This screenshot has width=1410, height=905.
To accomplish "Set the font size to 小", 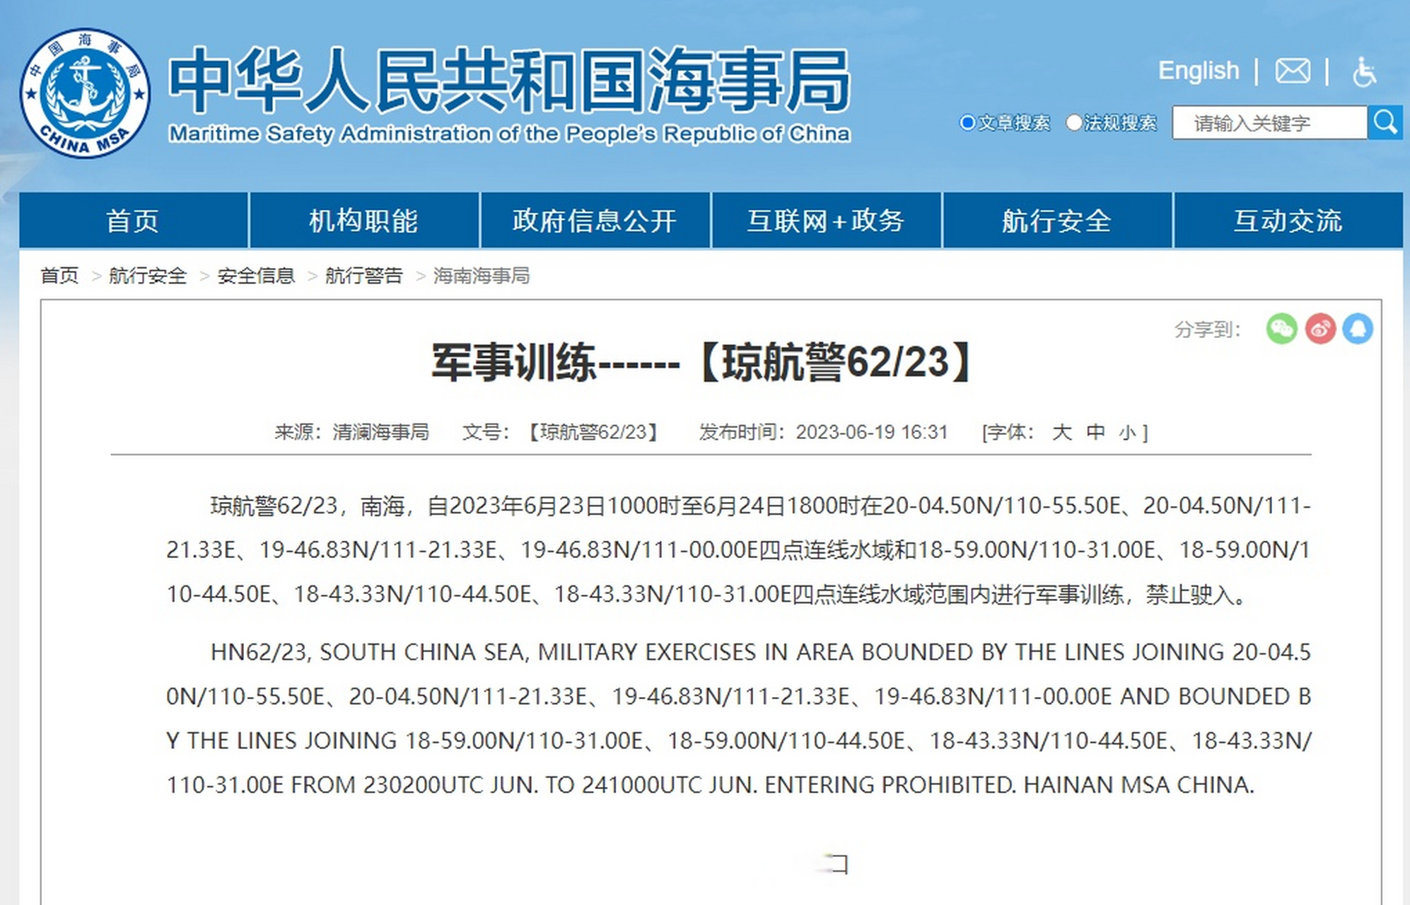I will pos(1127,433).
